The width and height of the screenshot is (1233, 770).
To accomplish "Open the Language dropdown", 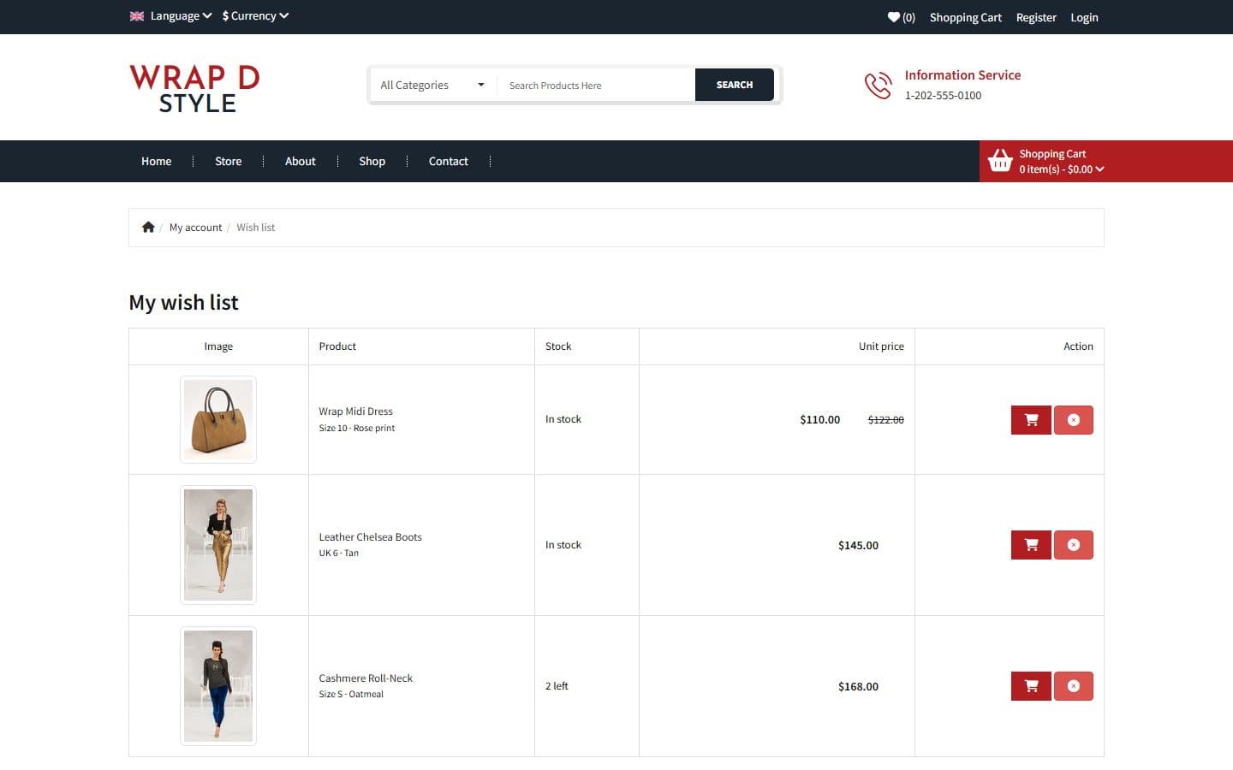I will point(181,15).
